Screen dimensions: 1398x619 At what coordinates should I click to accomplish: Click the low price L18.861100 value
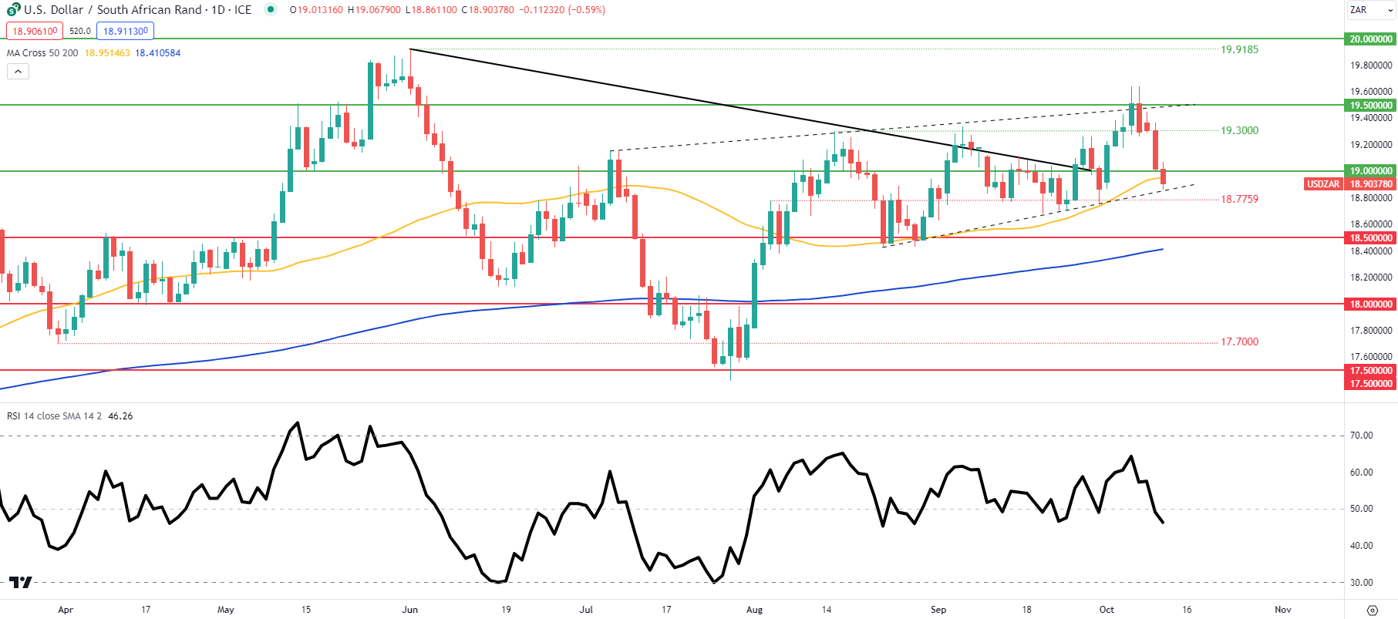(x=431, y=10)
